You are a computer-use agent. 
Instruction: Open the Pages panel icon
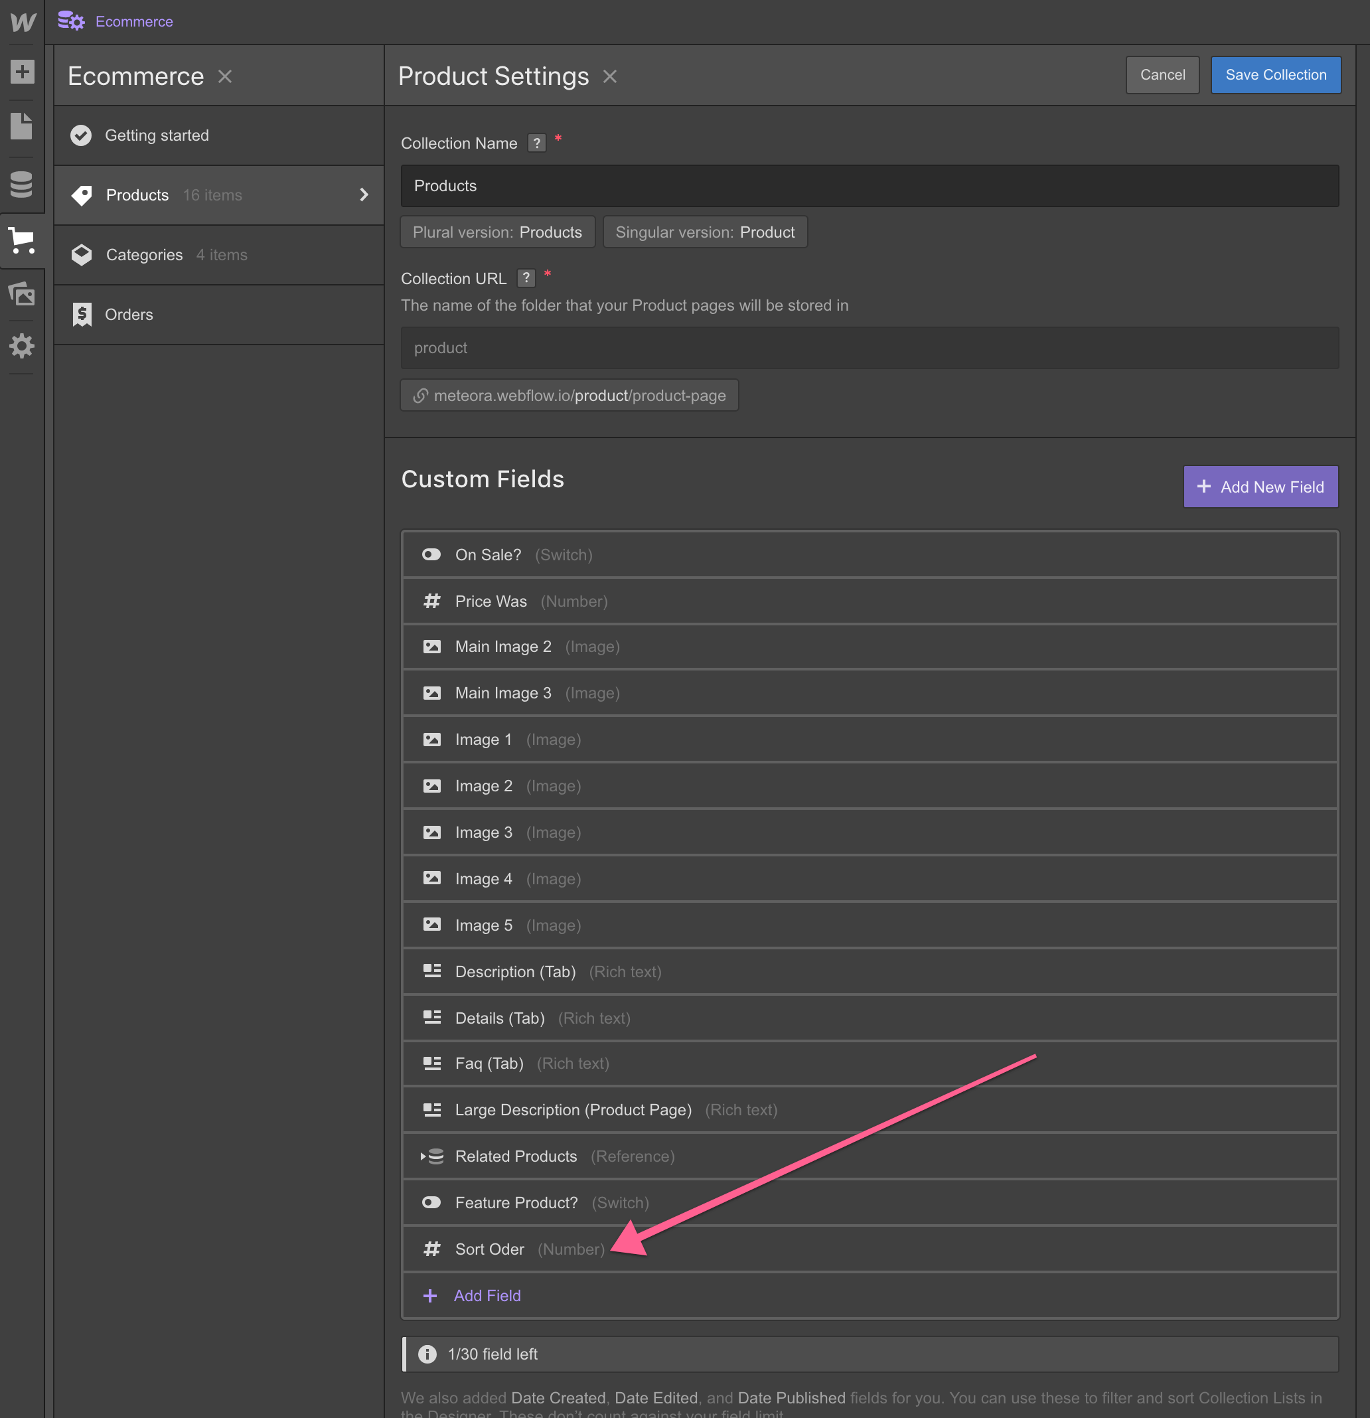(x=22, y=126)
